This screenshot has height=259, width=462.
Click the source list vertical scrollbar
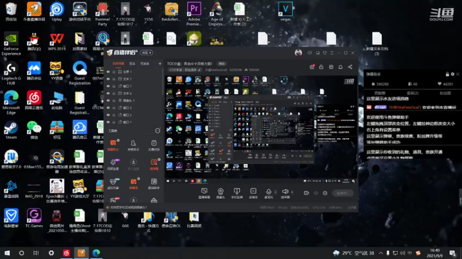pos(163,82)
